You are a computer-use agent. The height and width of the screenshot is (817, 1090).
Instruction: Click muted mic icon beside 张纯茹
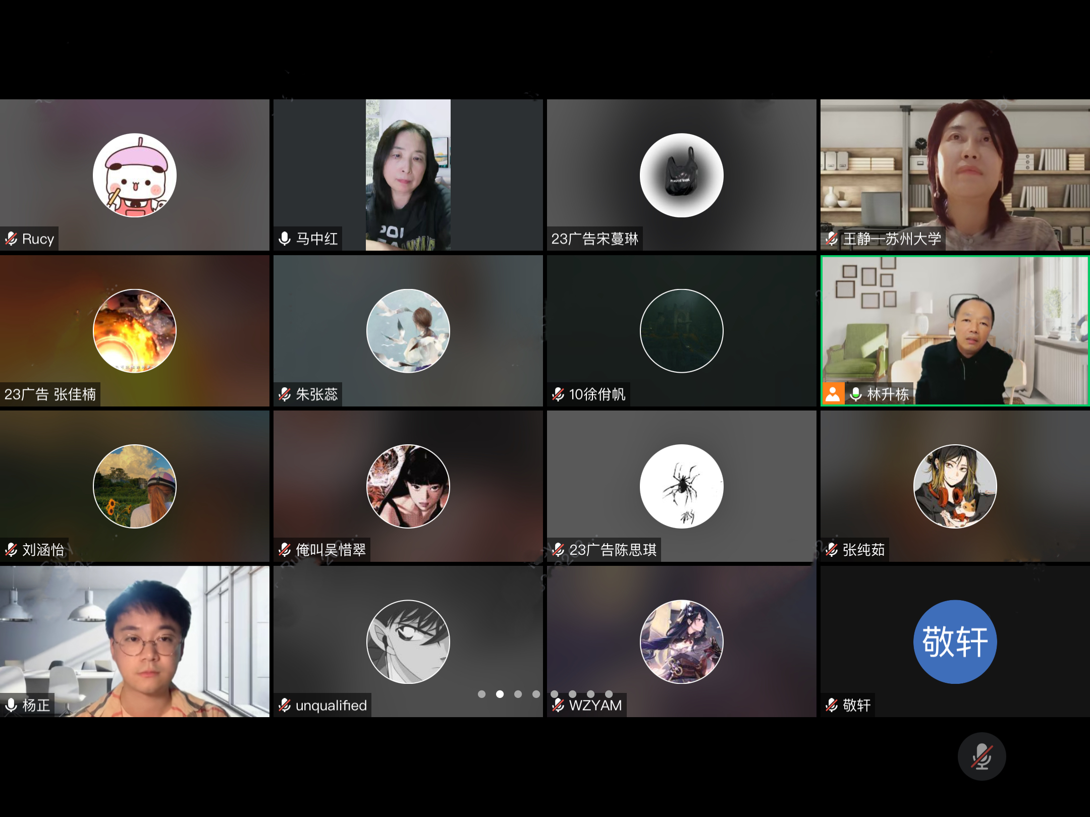[832, 549]
